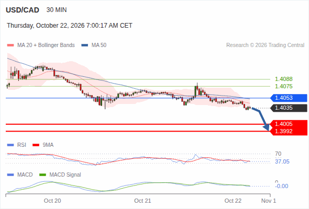
Task: Click the MA 50 legend color swatch
Action: tap(85, 45)
